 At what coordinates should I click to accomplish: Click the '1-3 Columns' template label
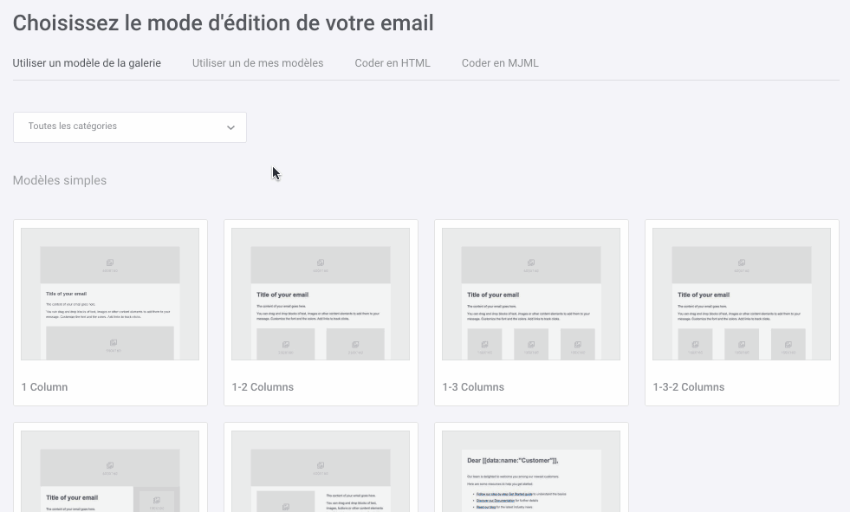pos(473,387)
